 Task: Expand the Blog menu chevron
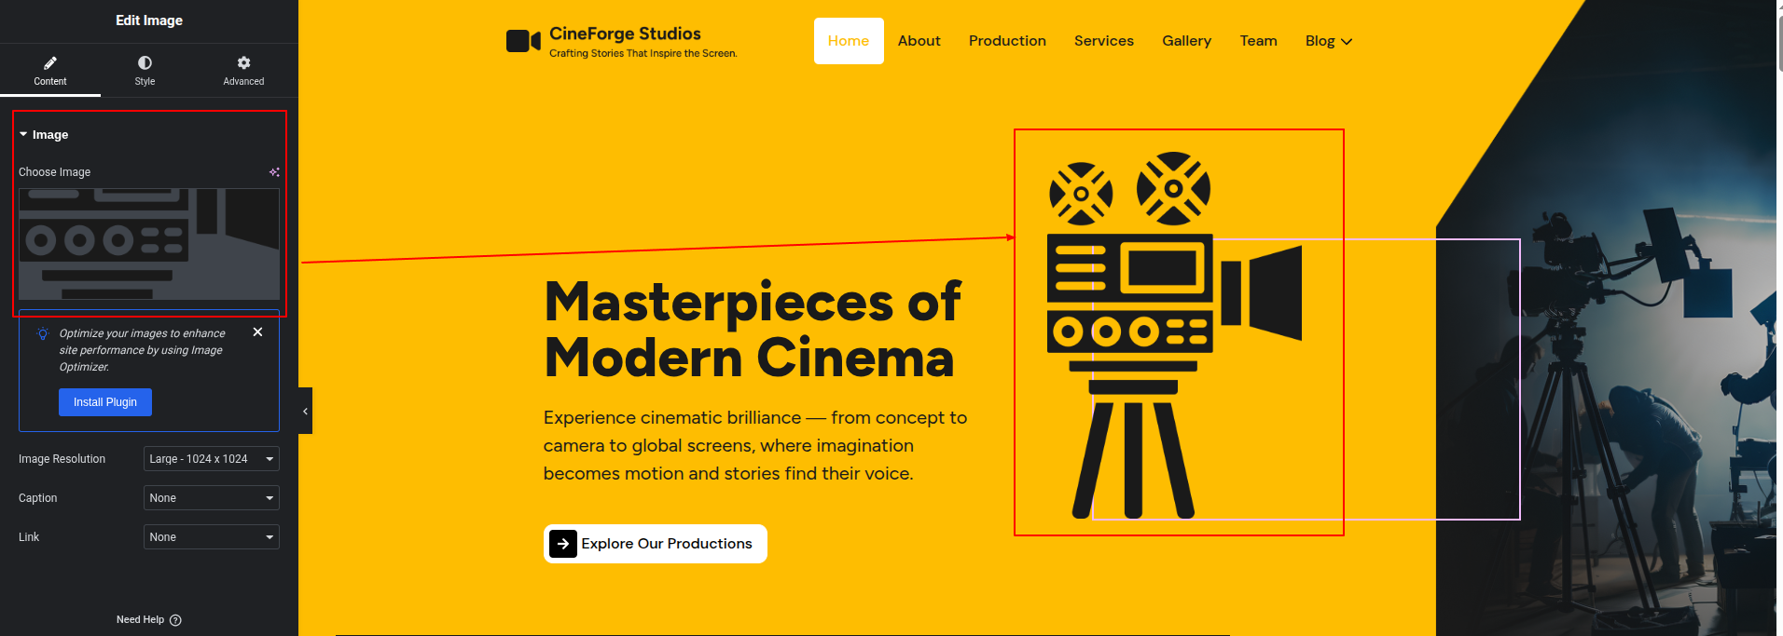click(x=1347, y=42)
